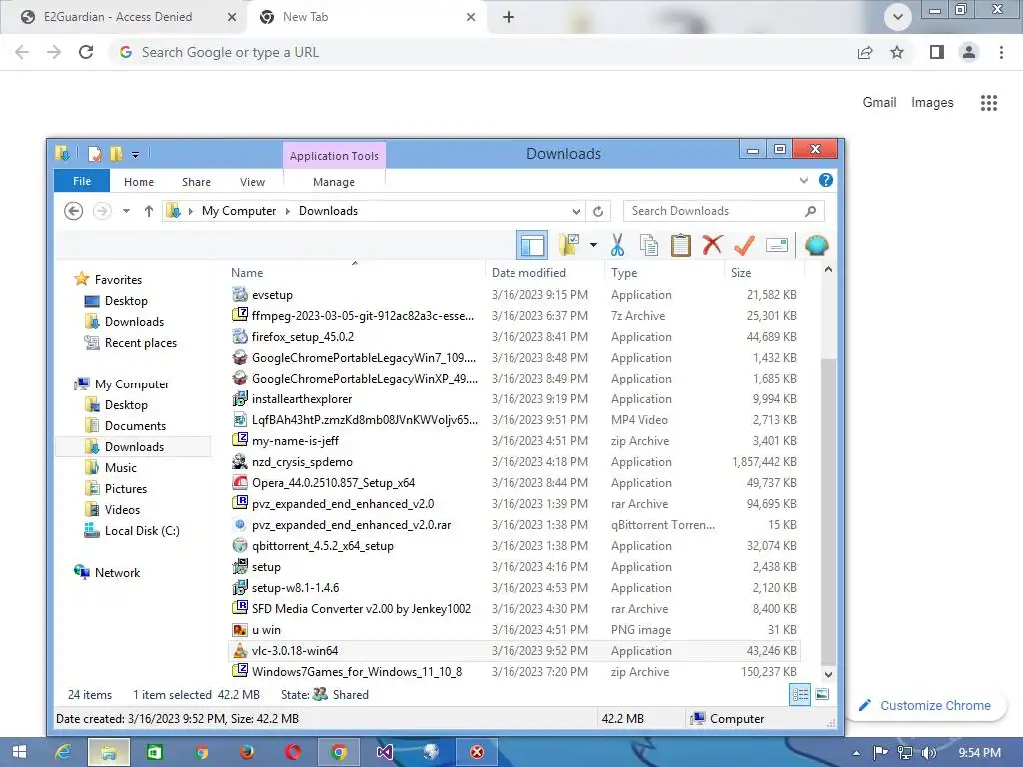Click the Explorer help question mark icon
The height and width of the screenshot is (767, 1023).
tap(826, 180)
